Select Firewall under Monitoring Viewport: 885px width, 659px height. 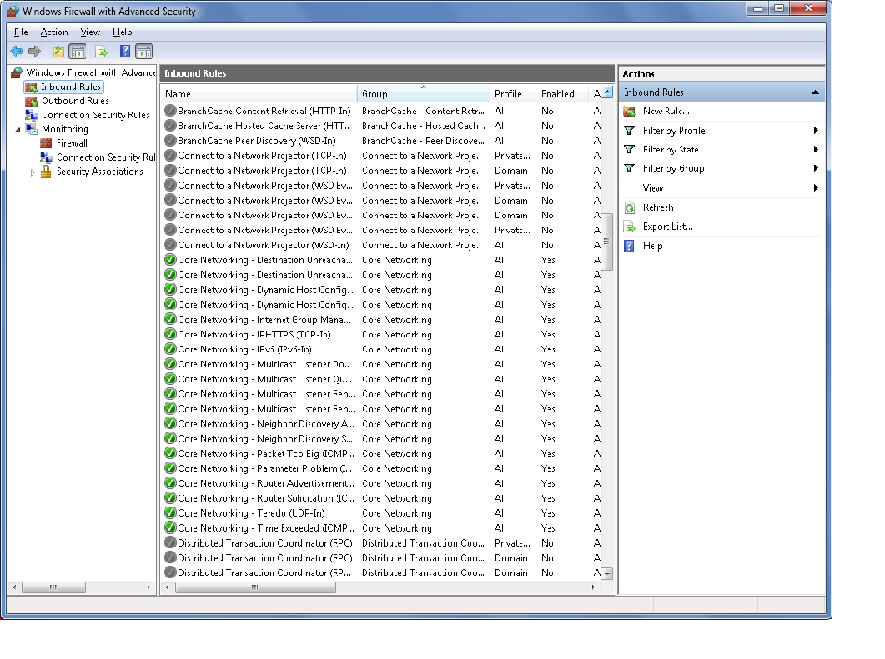(72, 143)
